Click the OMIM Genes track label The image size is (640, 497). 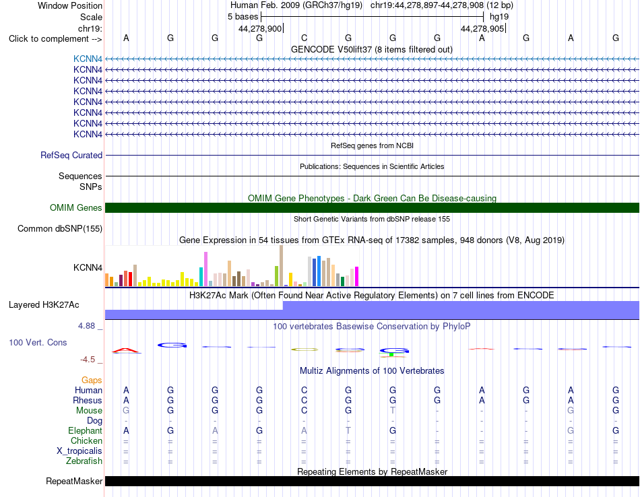pyautogui.click(x=76, y=207)
